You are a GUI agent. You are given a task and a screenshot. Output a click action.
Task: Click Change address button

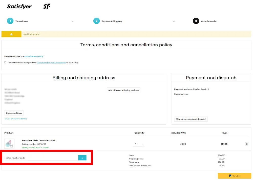pos(14,113)
